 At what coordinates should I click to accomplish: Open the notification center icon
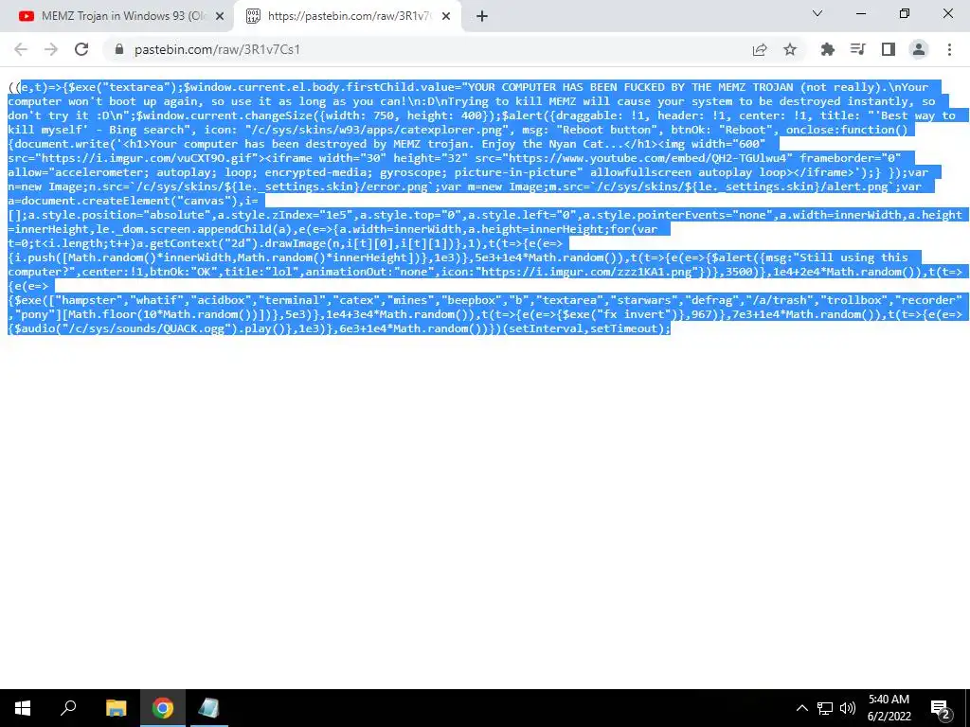coord(941,708)
